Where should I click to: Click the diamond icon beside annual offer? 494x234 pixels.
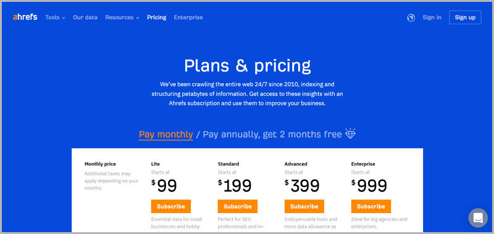[350, 134]
